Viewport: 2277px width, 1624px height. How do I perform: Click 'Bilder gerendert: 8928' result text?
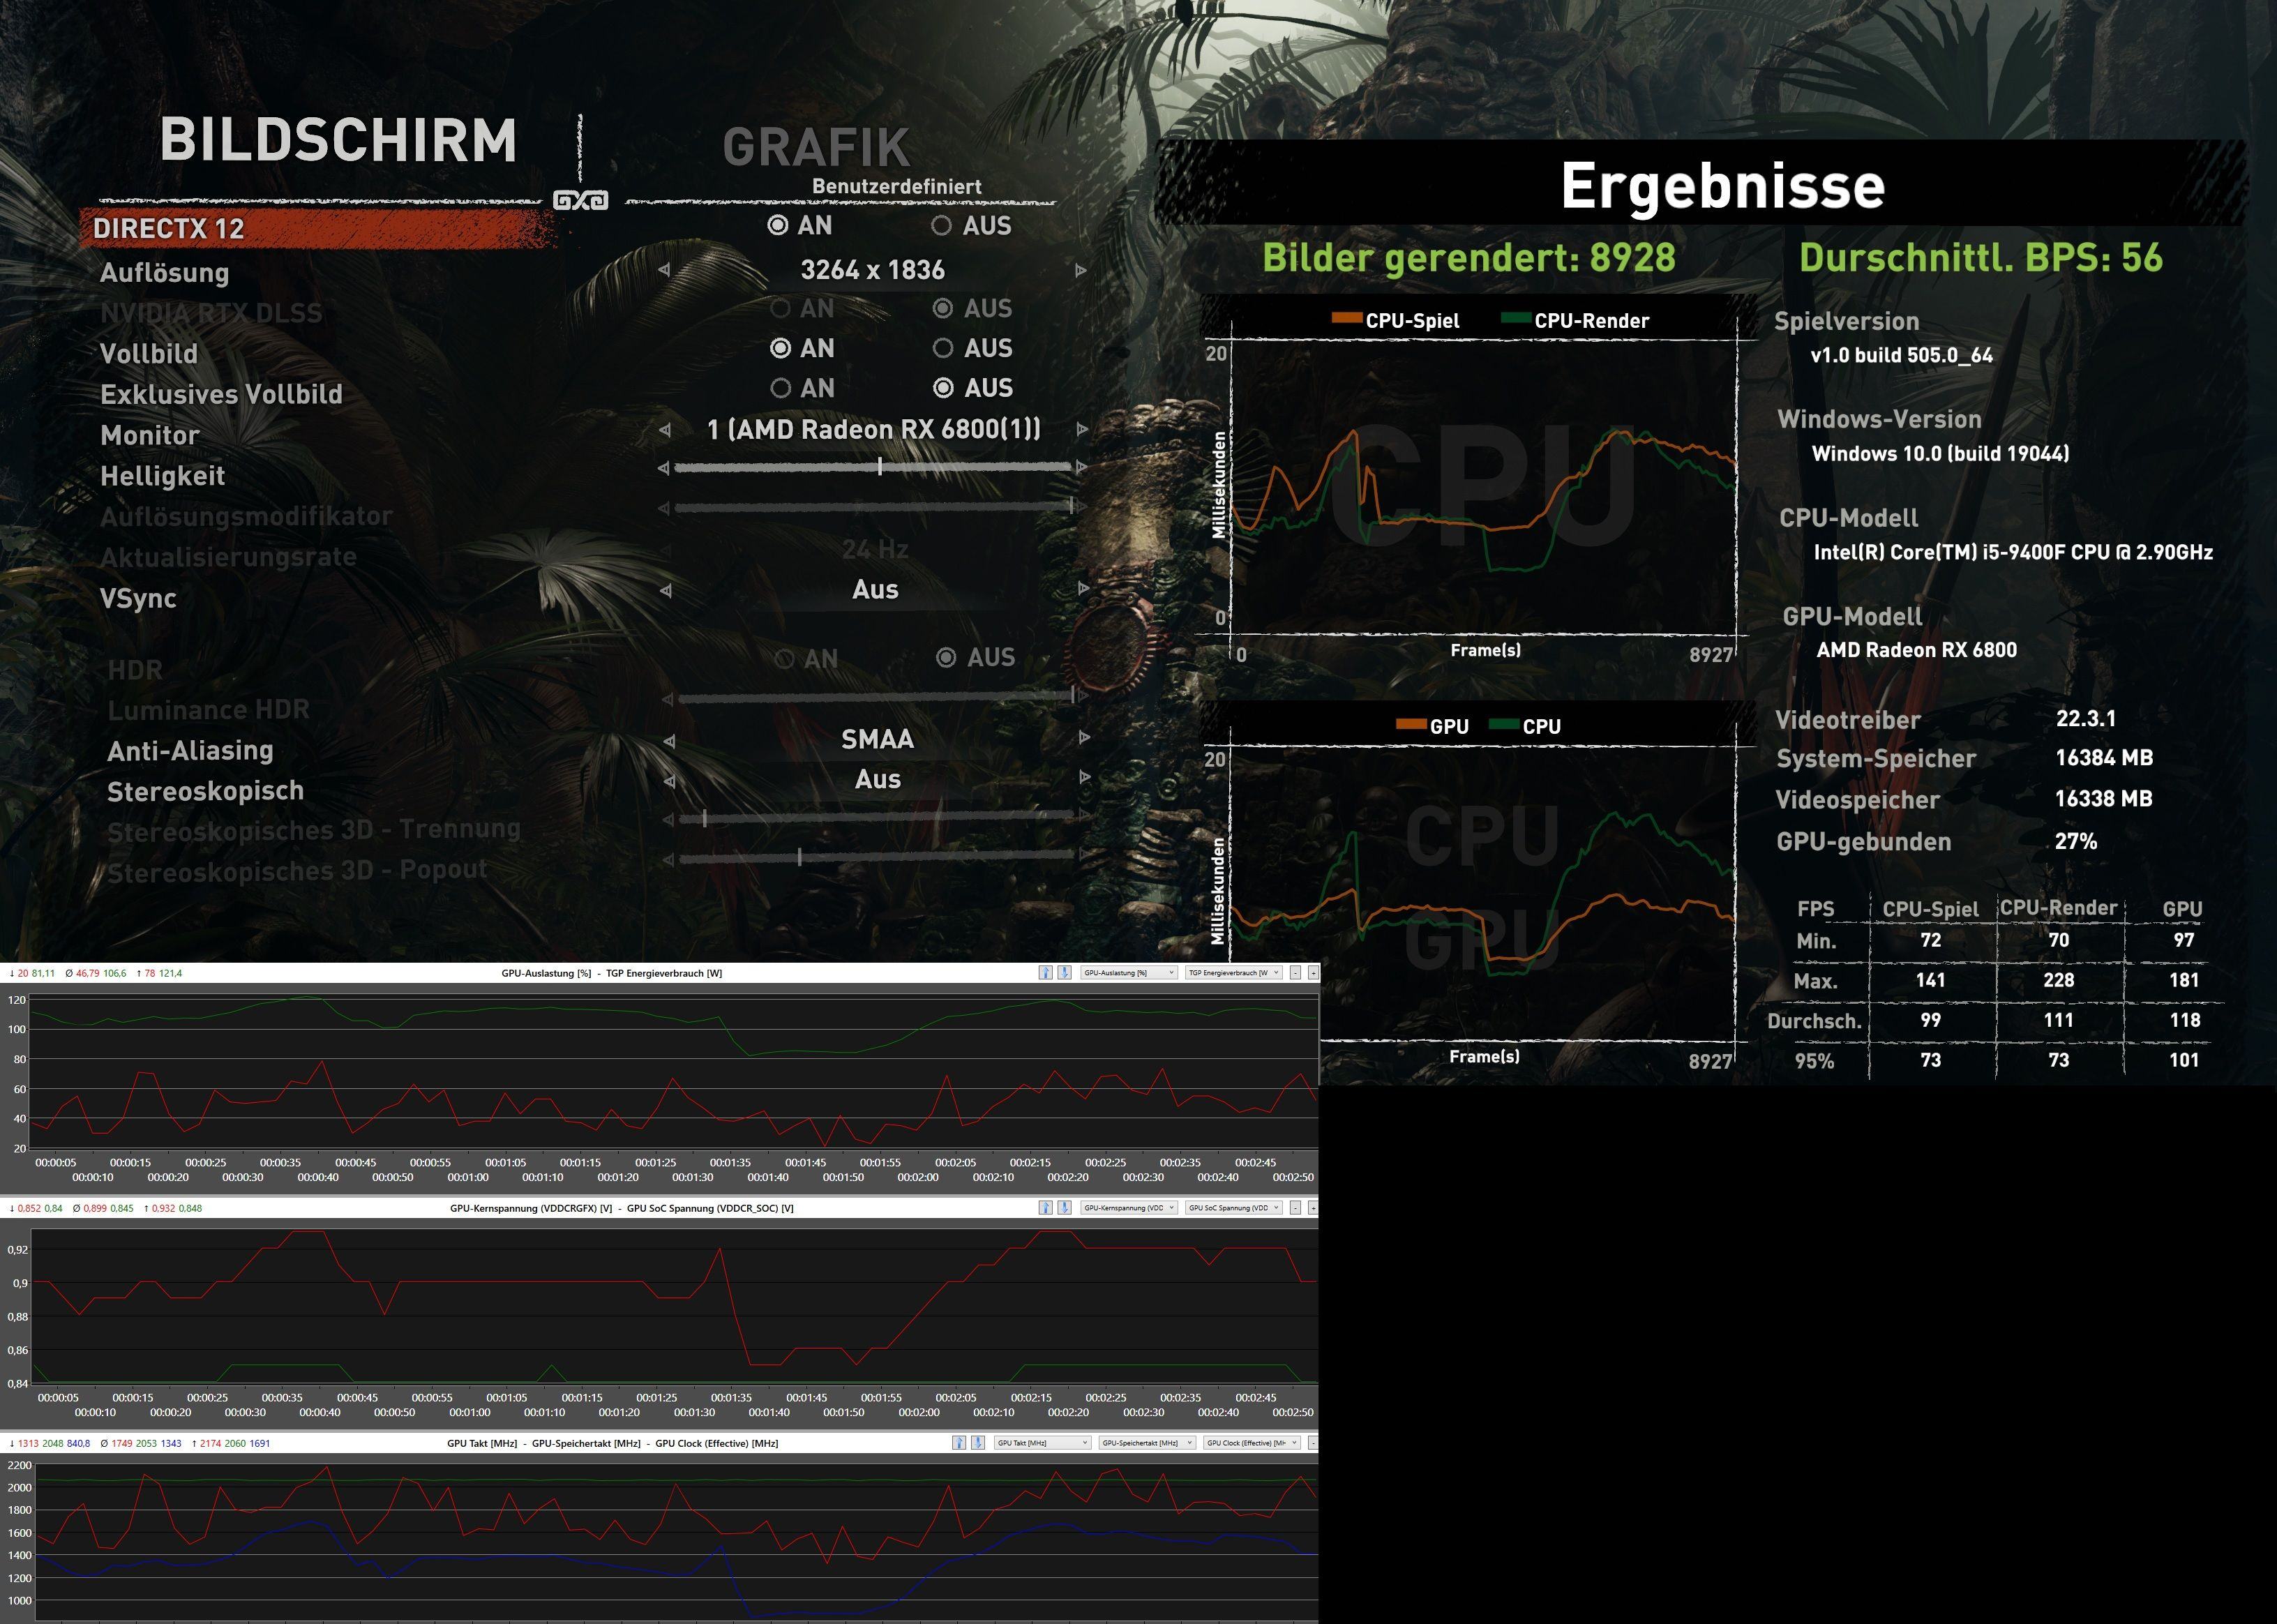tap(1468, 257)
